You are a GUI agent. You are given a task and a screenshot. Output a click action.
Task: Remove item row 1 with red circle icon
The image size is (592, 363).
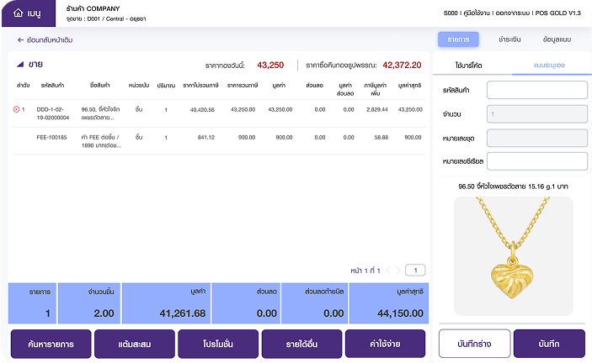click(16, 109)
